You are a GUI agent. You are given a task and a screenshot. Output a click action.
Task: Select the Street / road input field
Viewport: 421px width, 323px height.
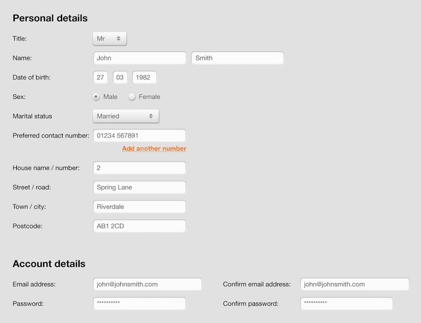139,187
